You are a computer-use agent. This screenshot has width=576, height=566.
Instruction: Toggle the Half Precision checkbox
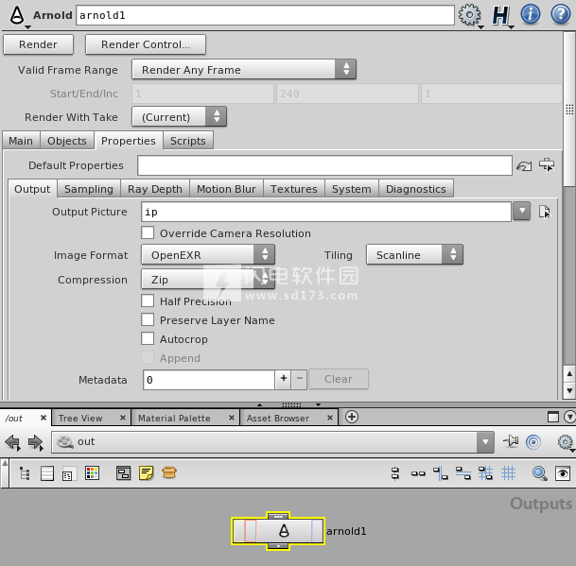(x=148, y=300)
